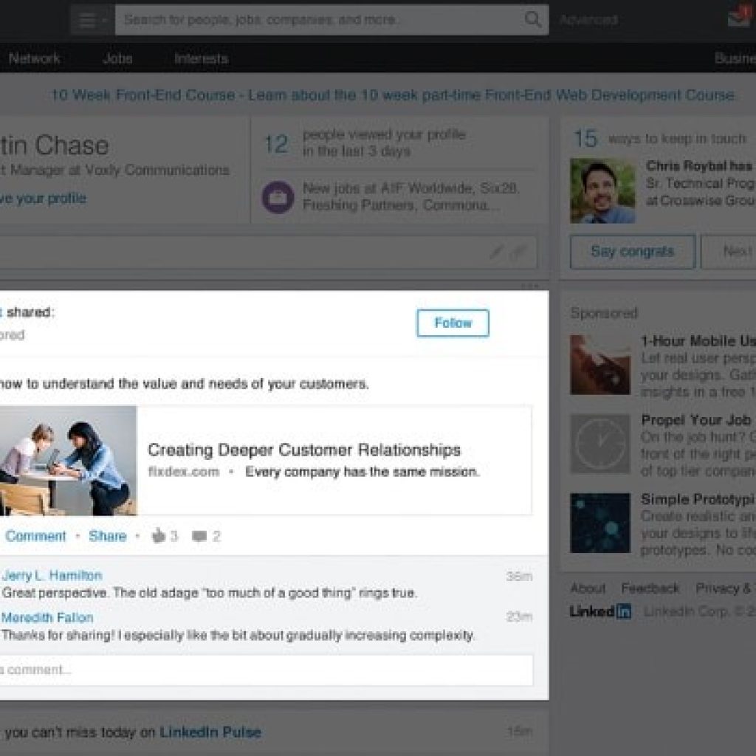Click the paperclip attach icon
Screen dimensions: 756x756
[518, 252]
